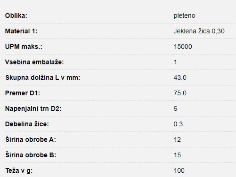
Task: Click the Oblika label
Action: click(16, 15)
